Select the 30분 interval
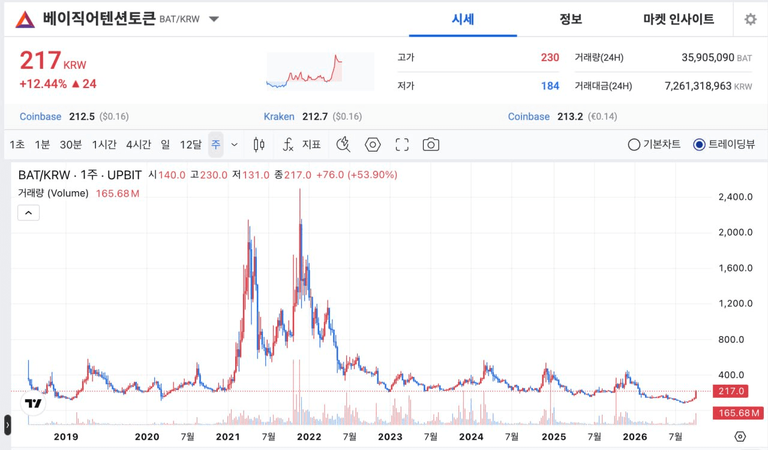 point(71,144)
